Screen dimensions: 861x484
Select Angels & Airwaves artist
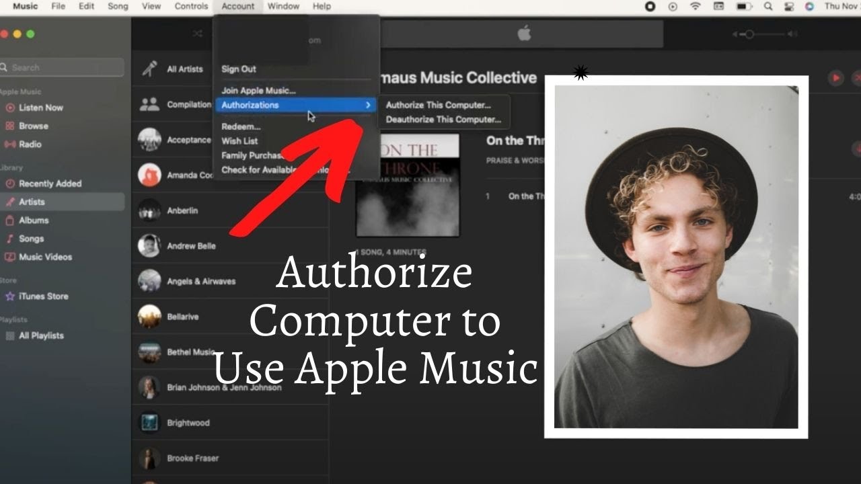coord(230,281)
